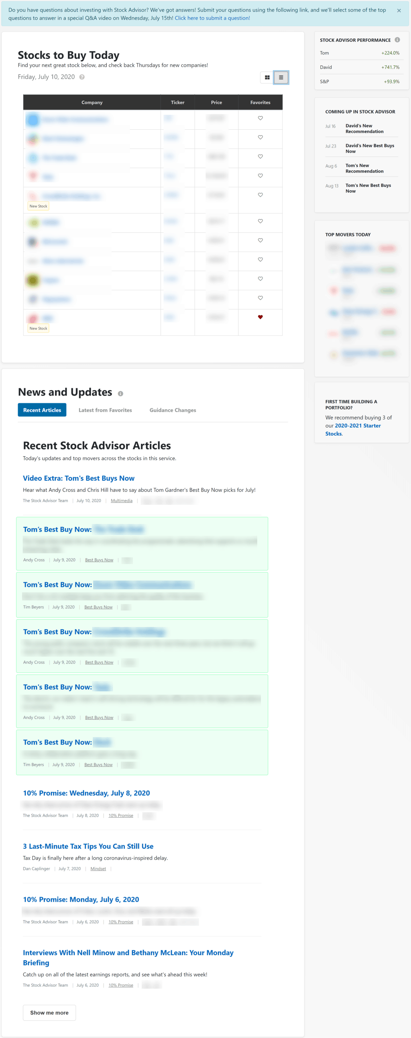
Task: Open info icon beside News and Updates
Action: click(120, 393)
